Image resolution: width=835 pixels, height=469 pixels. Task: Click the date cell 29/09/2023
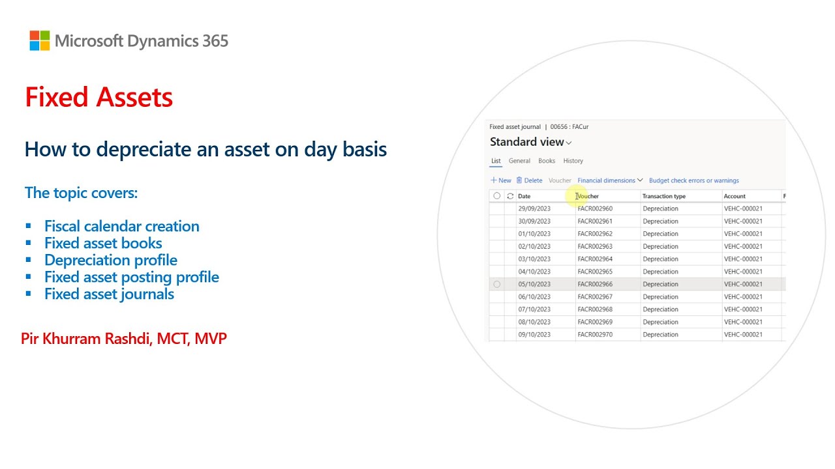534,208
